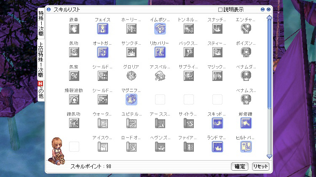Select the 練気功 skill icon
The width and height of the screenshot is (316, 177).
74,123
